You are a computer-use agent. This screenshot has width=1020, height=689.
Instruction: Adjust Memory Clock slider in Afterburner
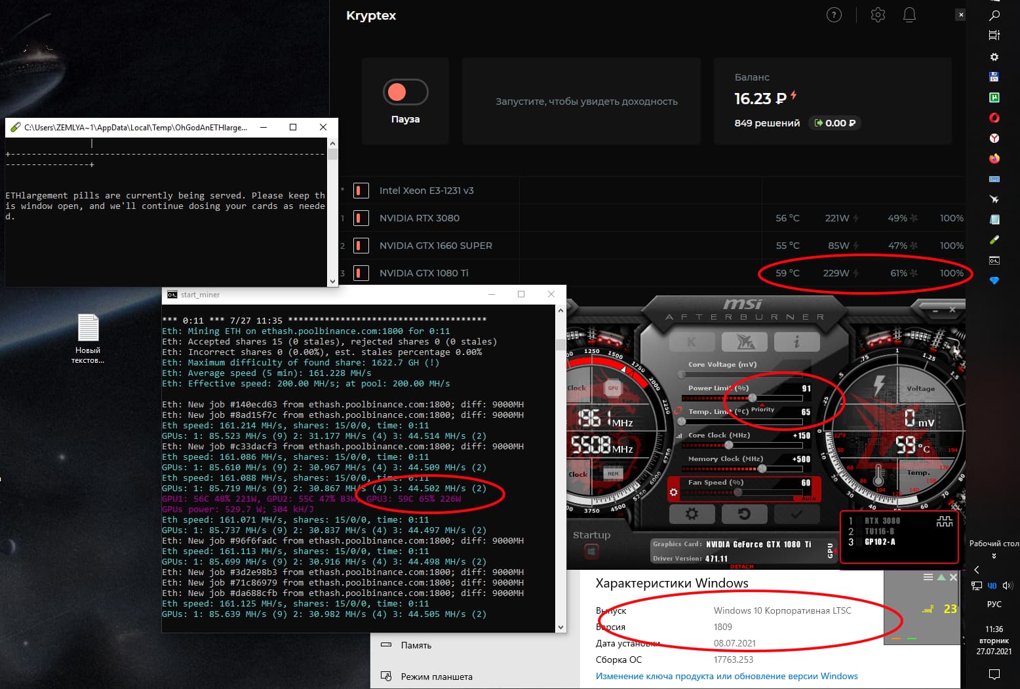pyautogui.click(x=762, y=469)
